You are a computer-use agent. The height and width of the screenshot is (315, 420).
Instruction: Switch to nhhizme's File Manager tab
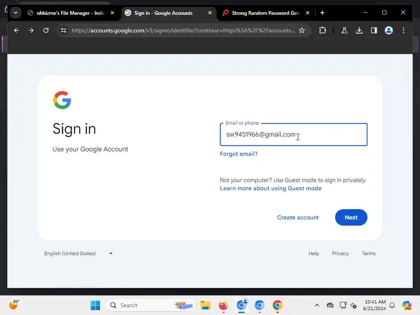coord(70,13)
